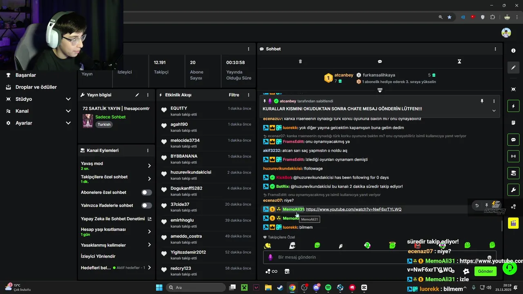Click Windows Start button
The height and width of the screenshot is (294, 523).
[x=159, y=287]
